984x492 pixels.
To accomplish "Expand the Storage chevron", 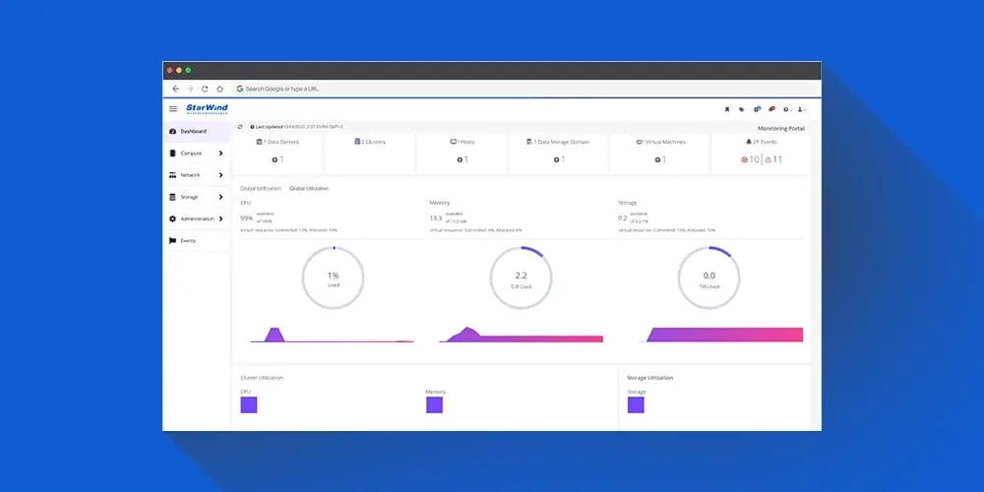I will pyautogui.click(x=220, y=197).
